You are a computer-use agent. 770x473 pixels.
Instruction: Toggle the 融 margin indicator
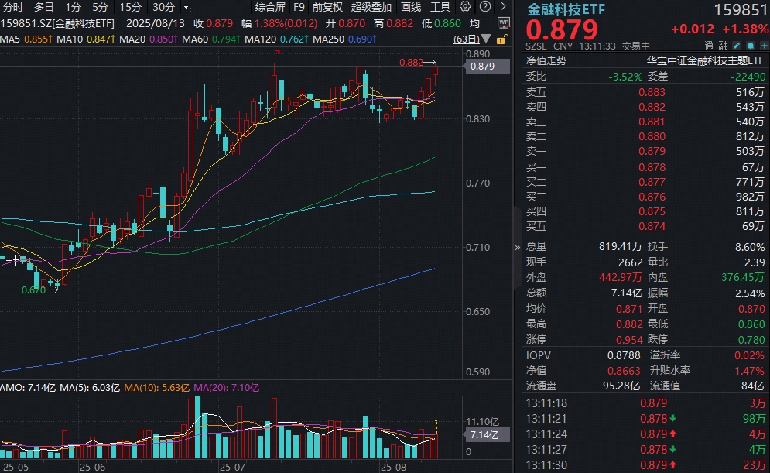point(723,46)
